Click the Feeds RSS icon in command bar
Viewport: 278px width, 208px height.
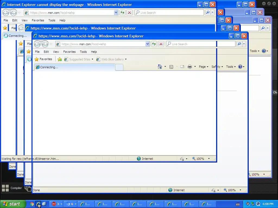(171, 67)
